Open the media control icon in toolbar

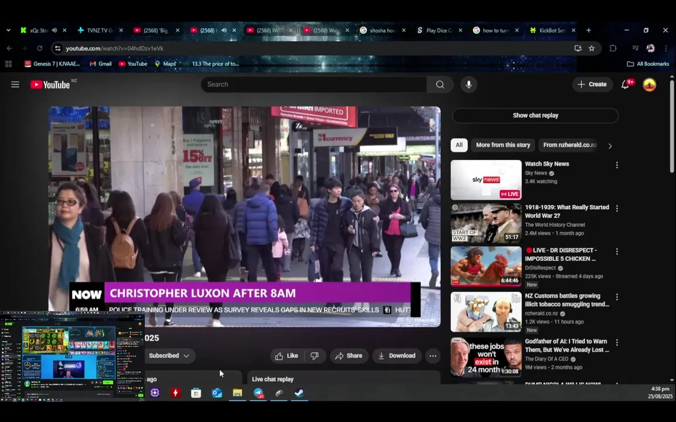click(635, 48)
